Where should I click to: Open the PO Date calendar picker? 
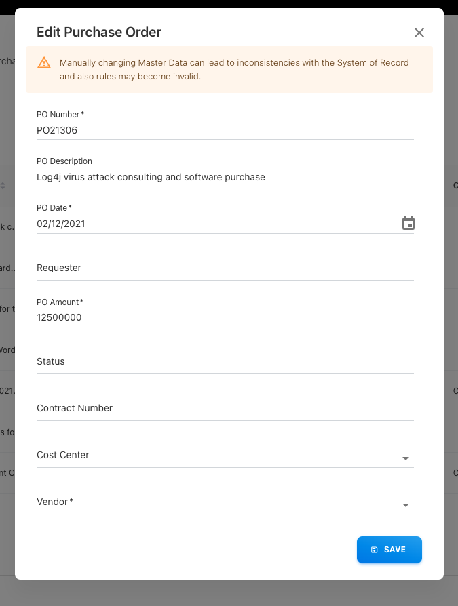[408, 224]
